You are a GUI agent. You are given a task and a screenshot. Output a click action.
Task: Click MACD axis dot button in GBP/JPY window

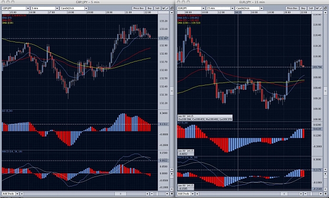(172, 174)
